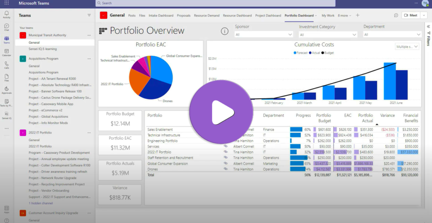Open Chat in the Teams sidebar
The height and width of the screenshot is (223, 432).
pyautogui.click(x=6, y=27)
